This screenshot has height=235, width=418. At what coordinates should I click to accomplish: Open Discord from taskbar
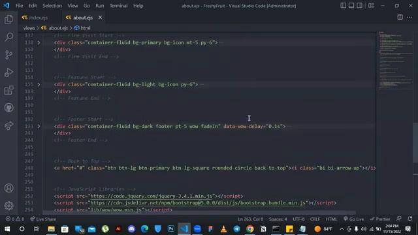pos(131,229)
